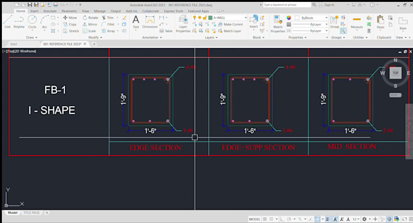Activate the Trim tool

[x=108, y=18]
